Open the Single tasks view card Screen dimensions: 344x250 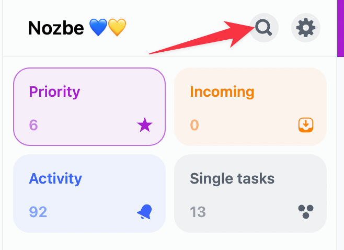(x=250, y=194)
